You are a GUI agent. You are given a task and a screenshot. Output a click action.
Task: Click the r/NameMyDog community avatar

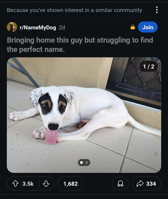(x=12, y=27)
